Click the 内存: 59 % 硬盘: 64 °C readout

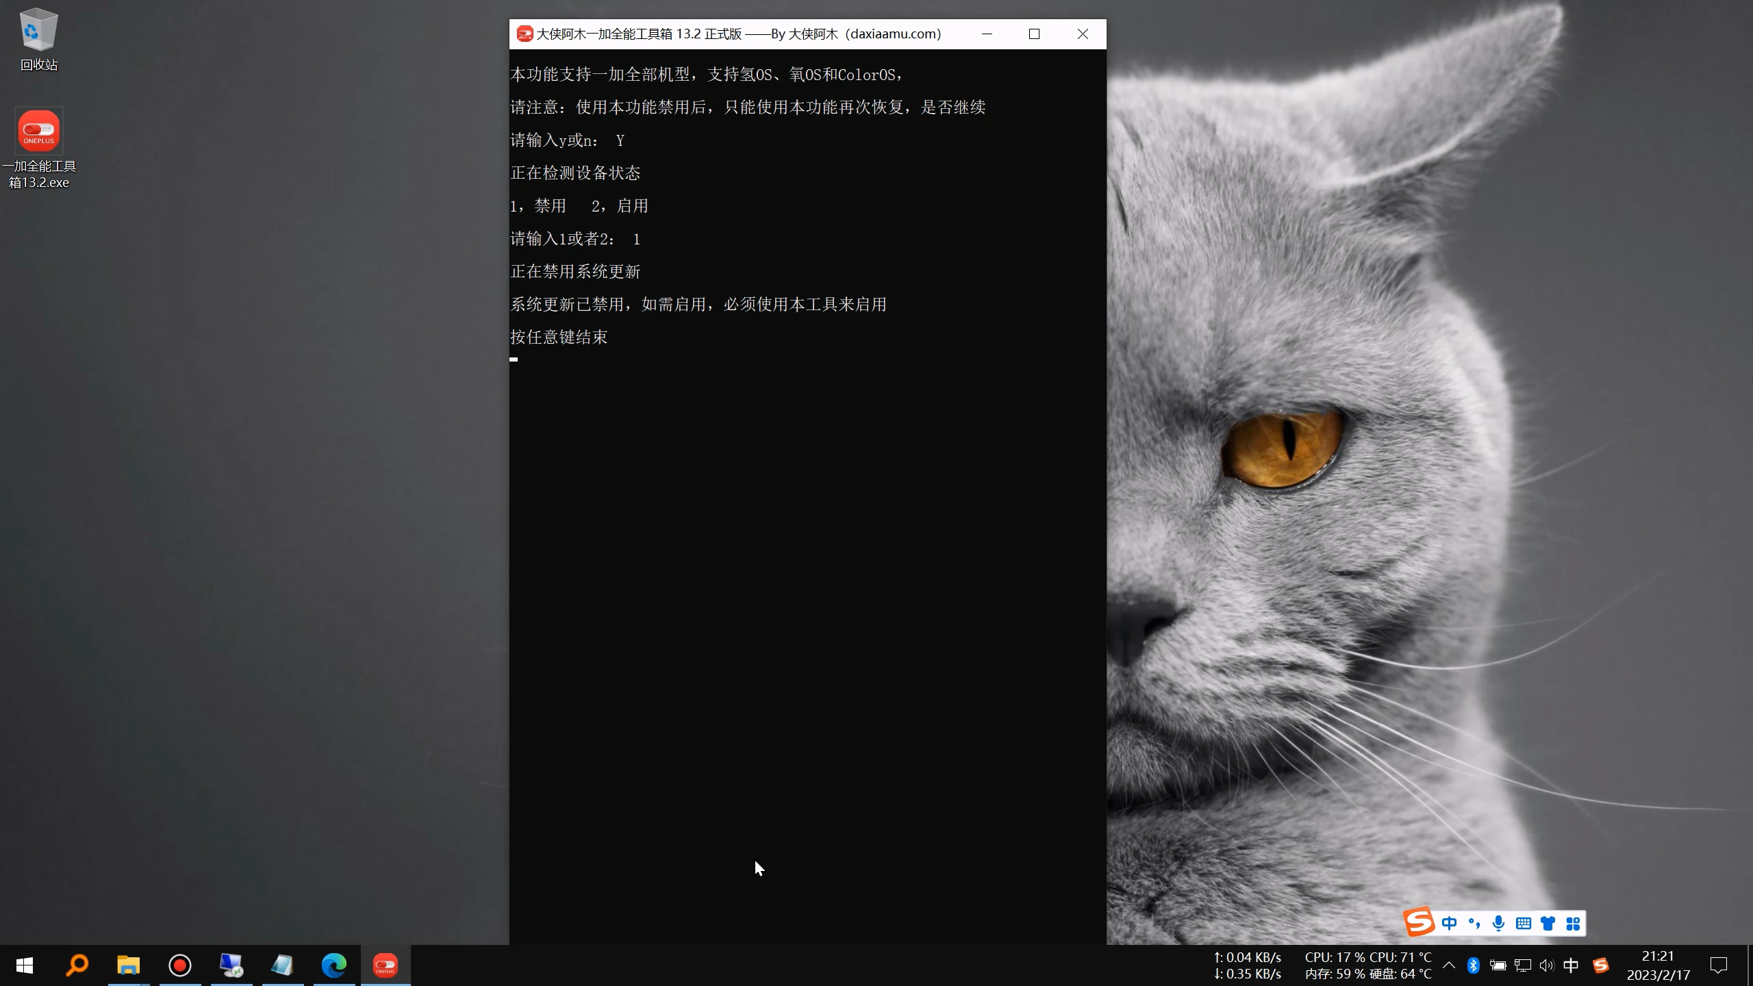1368,974
